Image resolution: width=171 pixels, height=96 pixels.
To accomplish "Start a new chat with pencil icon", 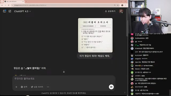I will 10,11.
